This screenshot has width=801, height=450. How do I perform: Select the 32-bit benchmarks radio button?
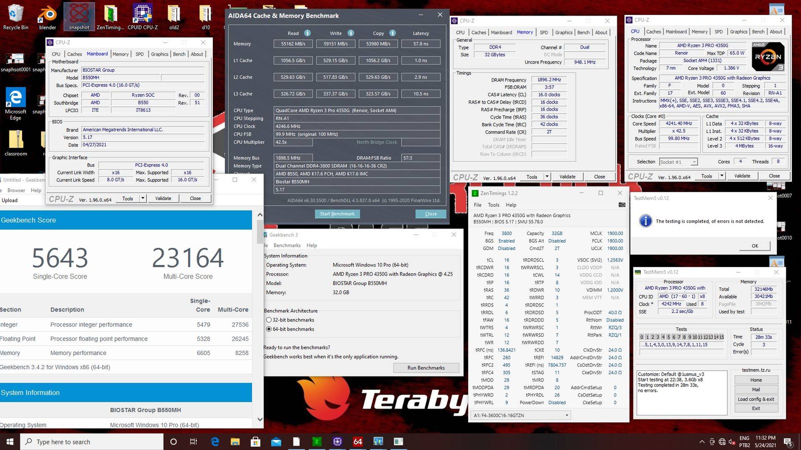point(269,320)
